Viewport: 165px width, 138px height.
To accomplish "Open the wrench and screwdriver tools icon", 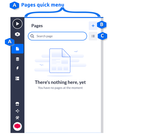I will pyautogui.click(x=17, y=118).
